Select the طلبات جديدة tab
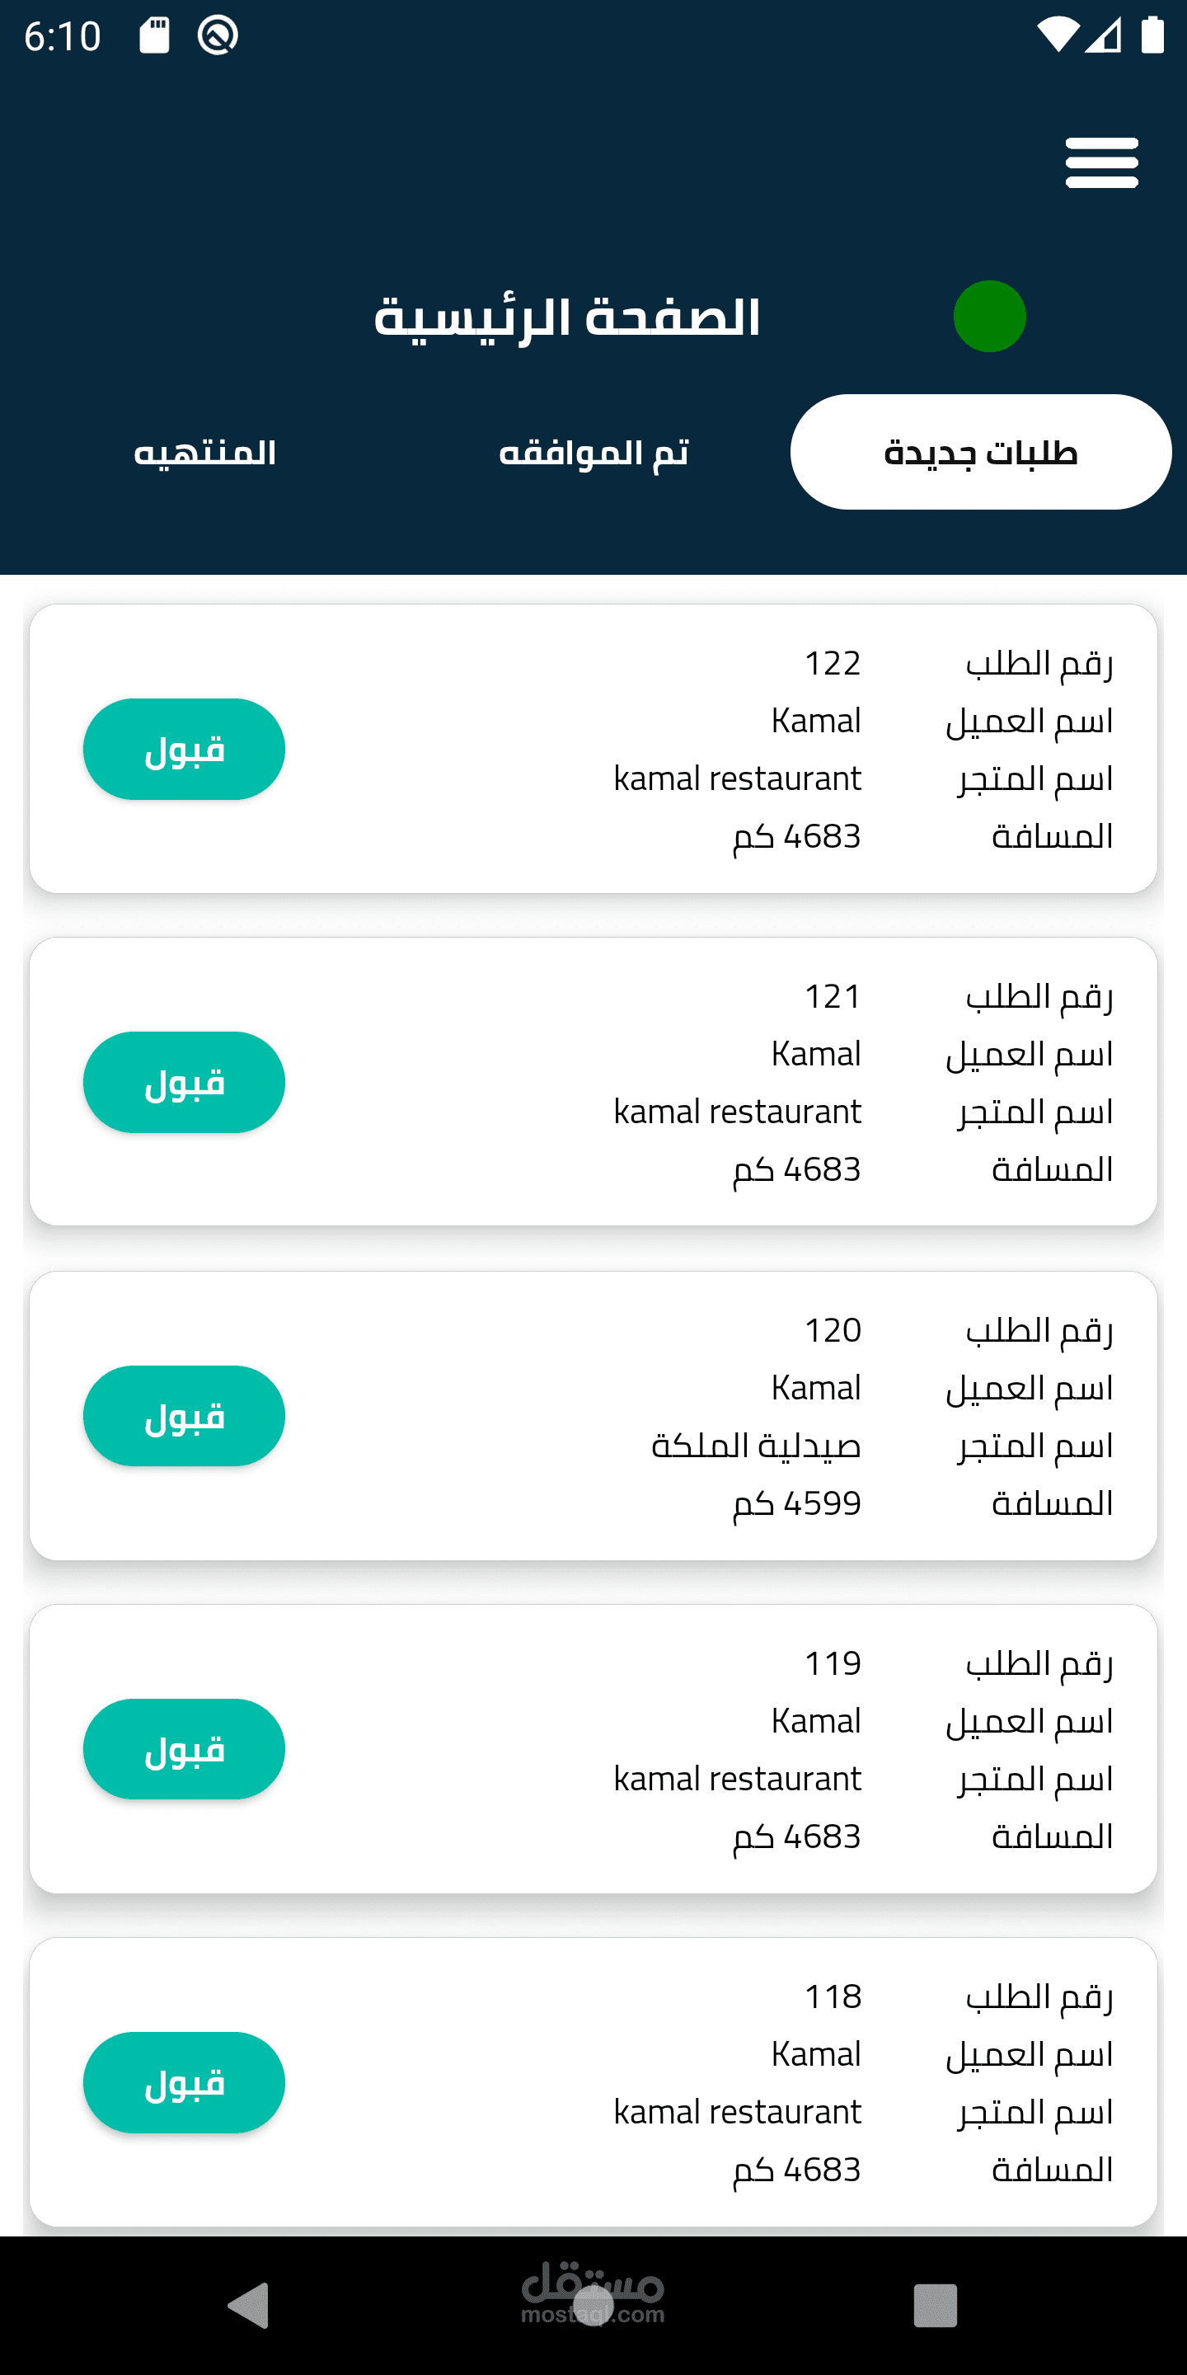 click(x=981, y=453)
